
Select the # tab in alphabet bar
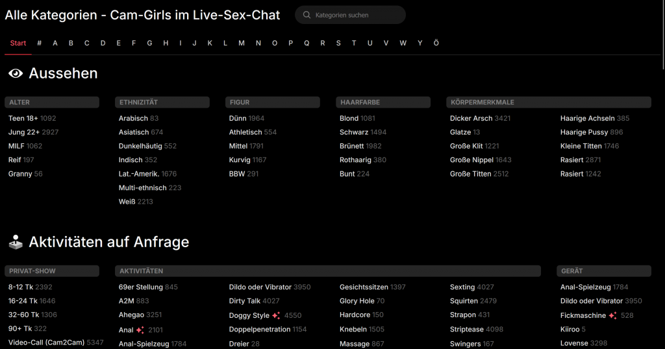[x=40, y=43]
